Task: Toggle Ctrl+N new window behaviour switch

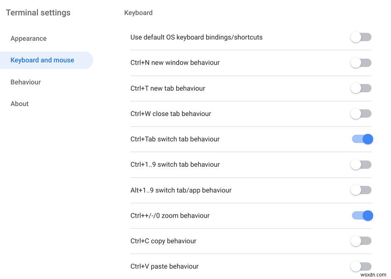Action: 361,63
